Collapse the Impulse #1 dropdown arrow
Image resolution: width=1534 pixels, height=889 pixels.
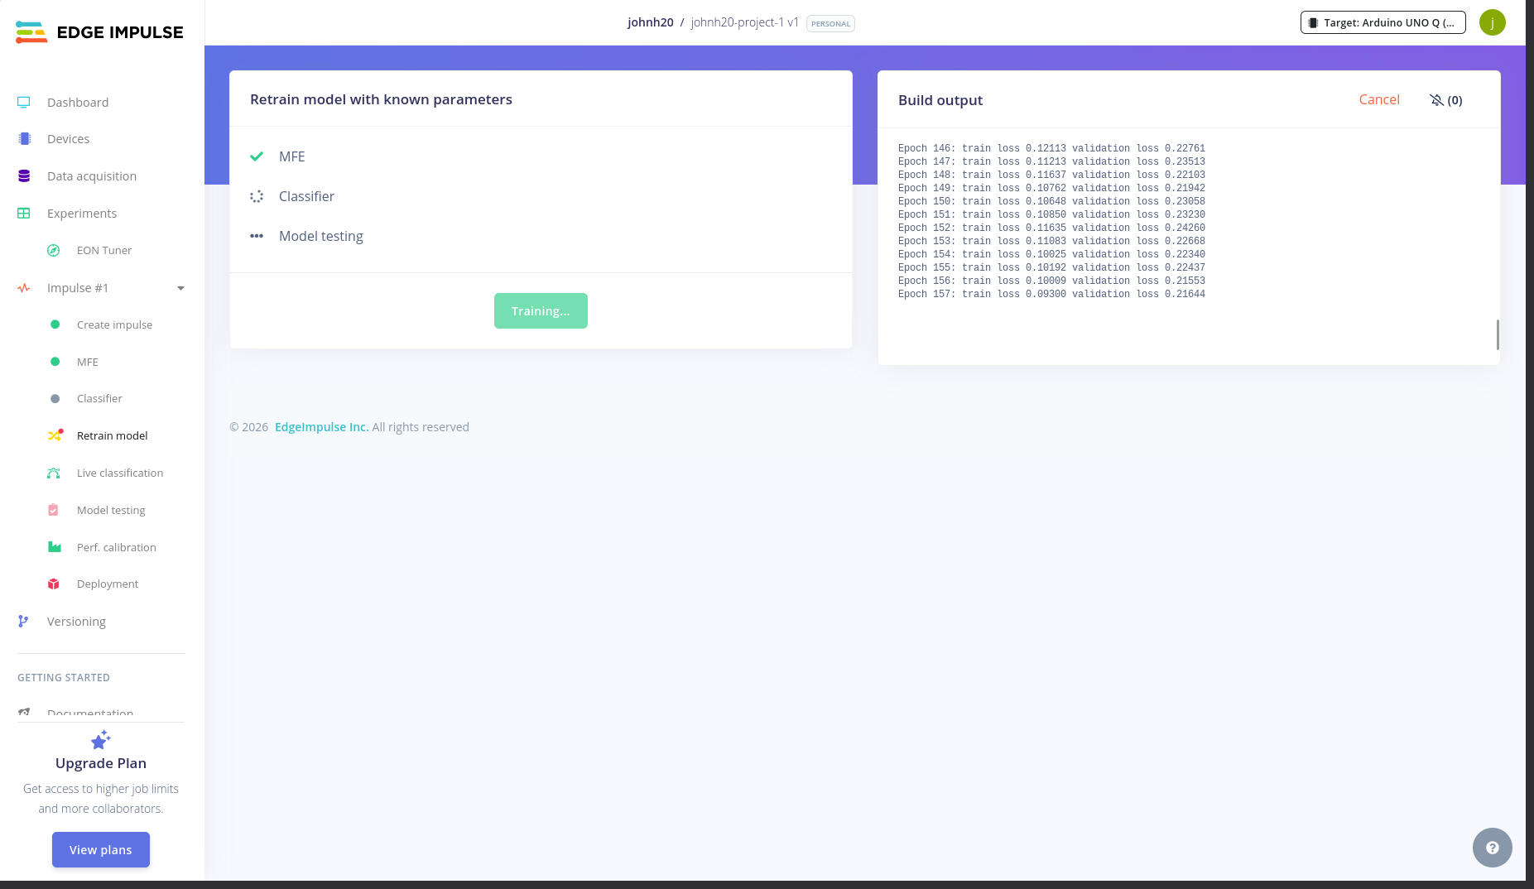[180, 288]
